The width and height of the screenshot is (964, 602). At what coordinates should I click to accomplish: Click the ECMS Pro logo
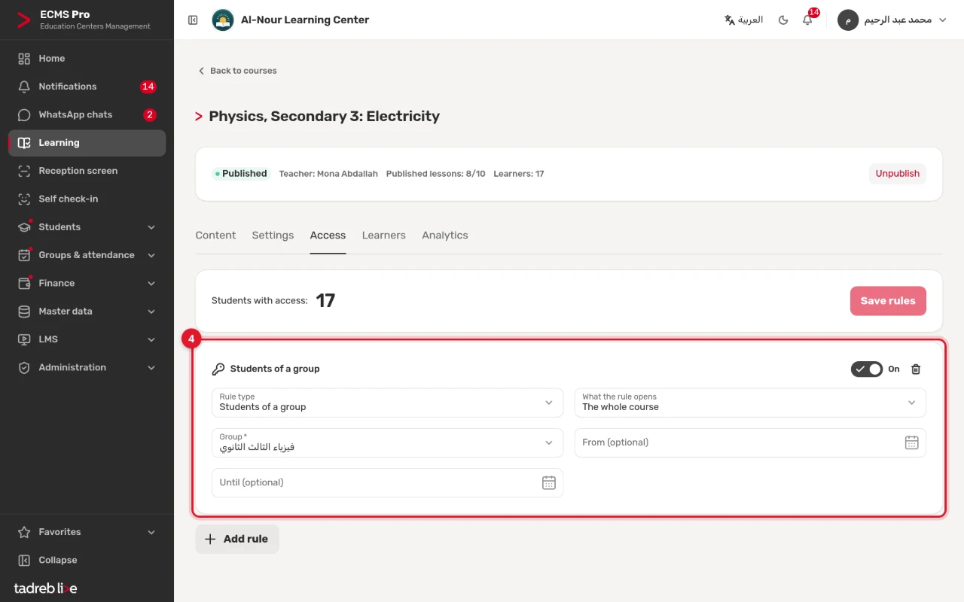point(23,20)
